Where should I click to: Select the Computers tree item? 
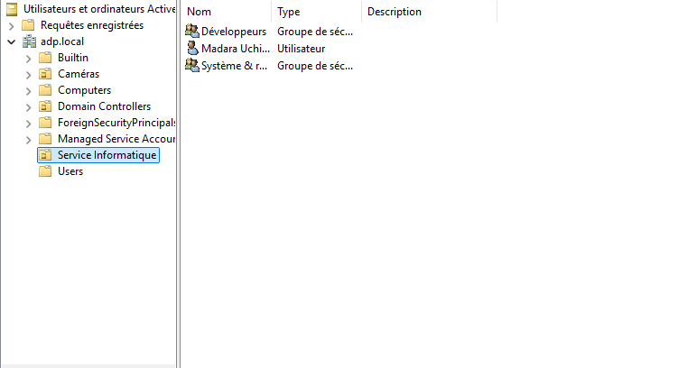84,90
